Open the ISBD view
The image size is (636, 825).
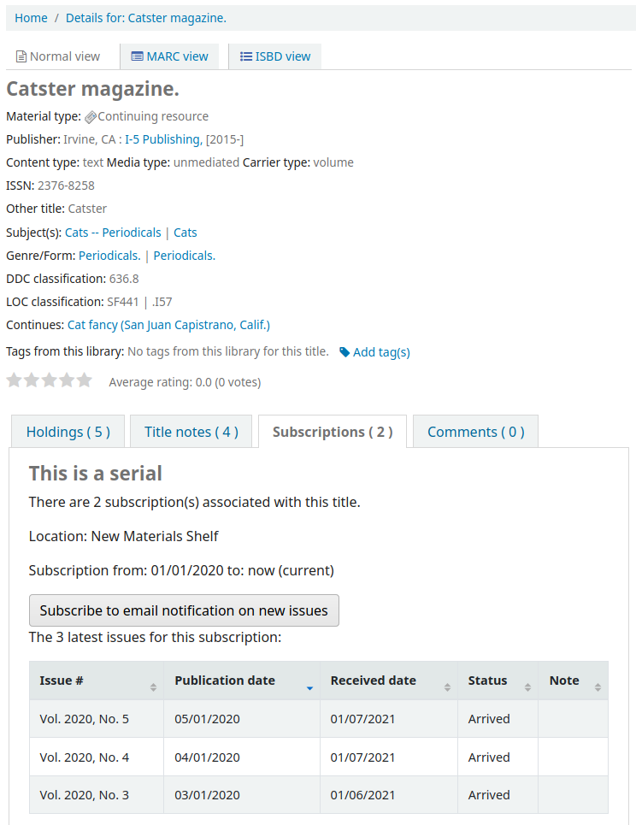[x=274, y=56]
